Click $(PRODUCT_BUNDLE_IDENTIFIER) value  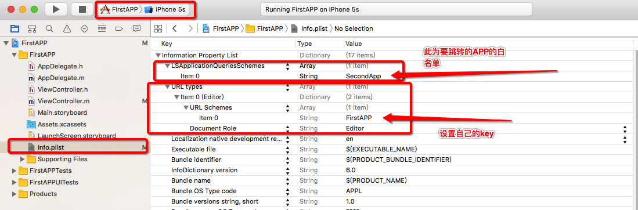(399, 160)
